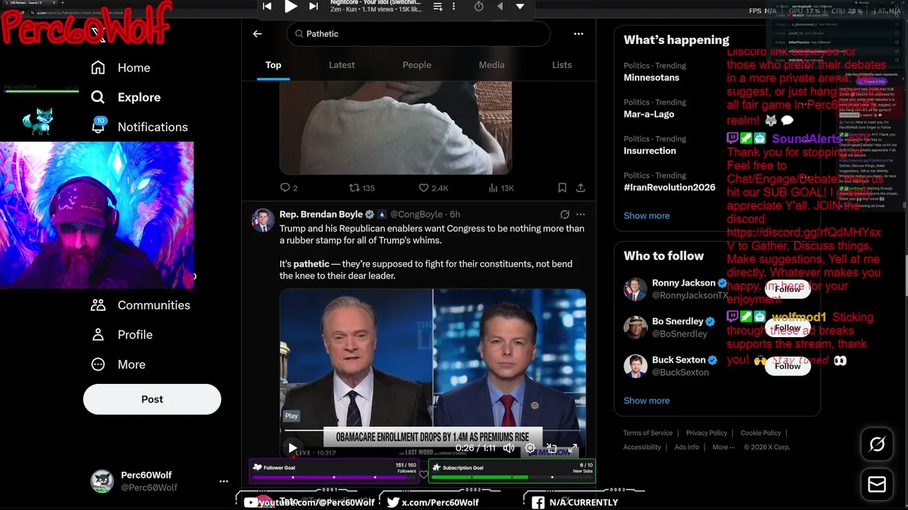Viewport: 908px width, 510px height.
Task: Click the reply icon with 2 replies
Action: (285, 188)
